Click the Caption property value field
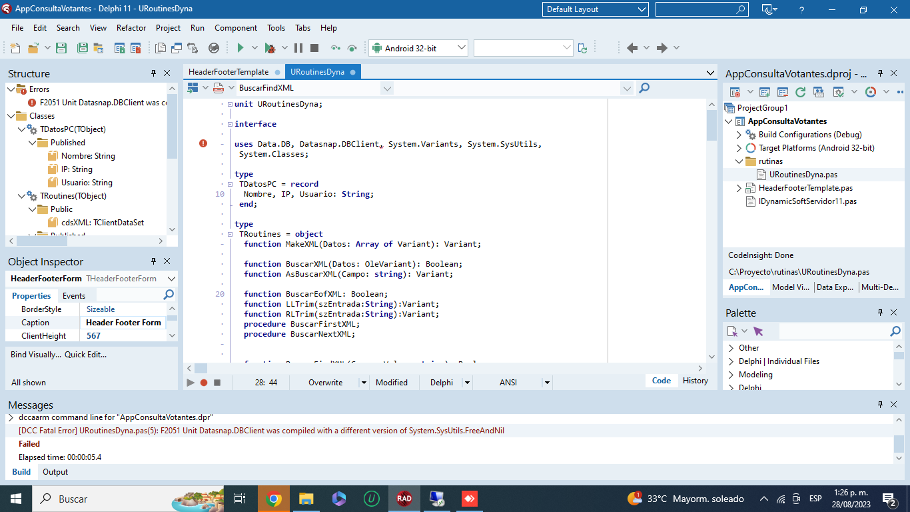Screen dimensions: 910x512 [123, 323]
